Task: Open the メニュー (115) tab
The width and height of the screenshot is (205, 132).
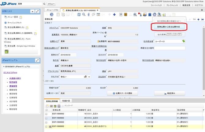Action: (x=52, y=10)
